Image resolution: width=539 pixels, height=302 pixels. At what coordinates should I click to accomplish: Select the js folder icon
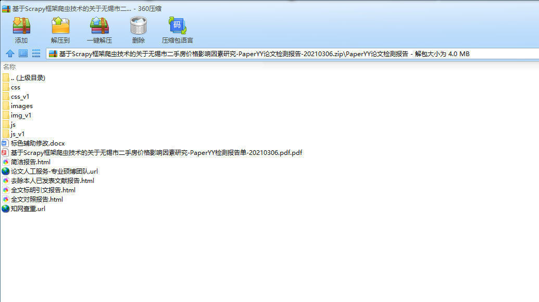click(x=6, y=124)
